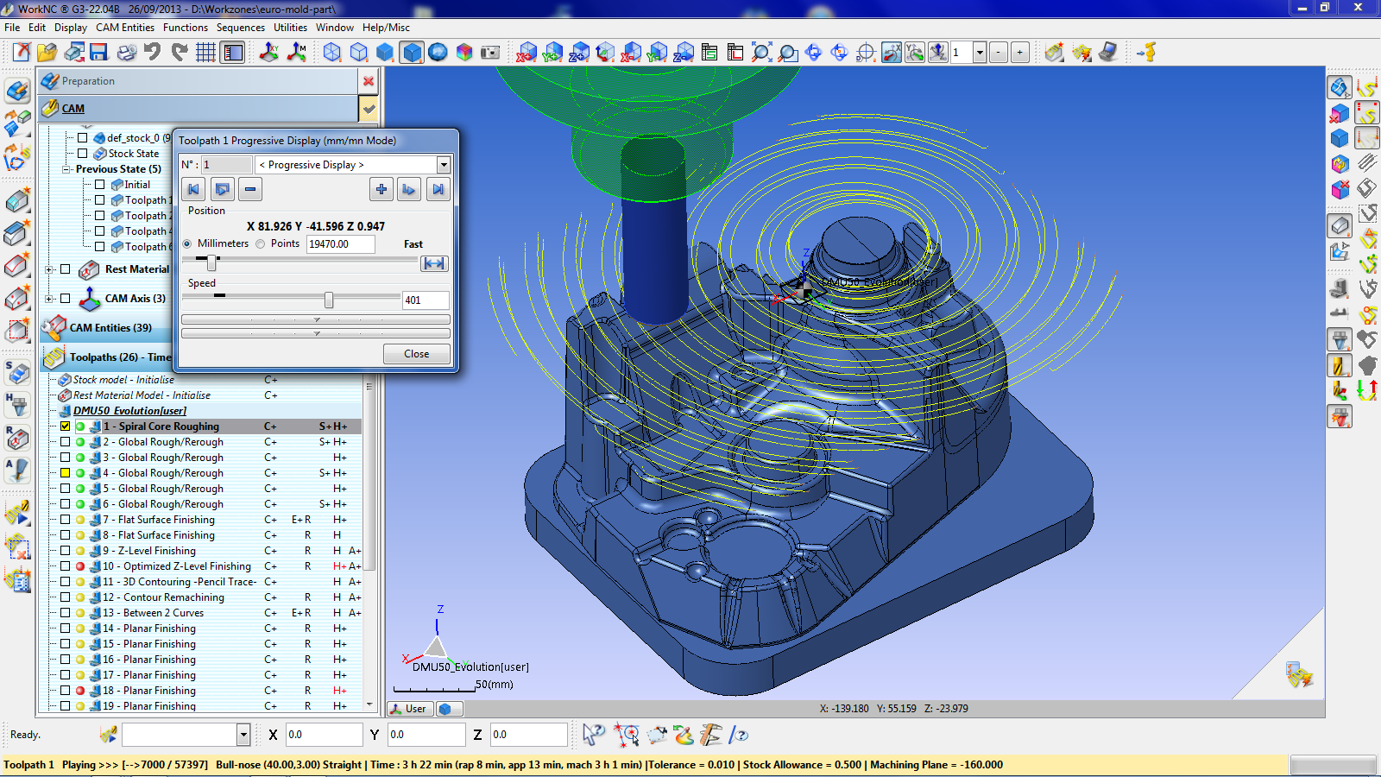
Task: Tick the CAM Axis (3) checkbox
Action: (65, 299)
